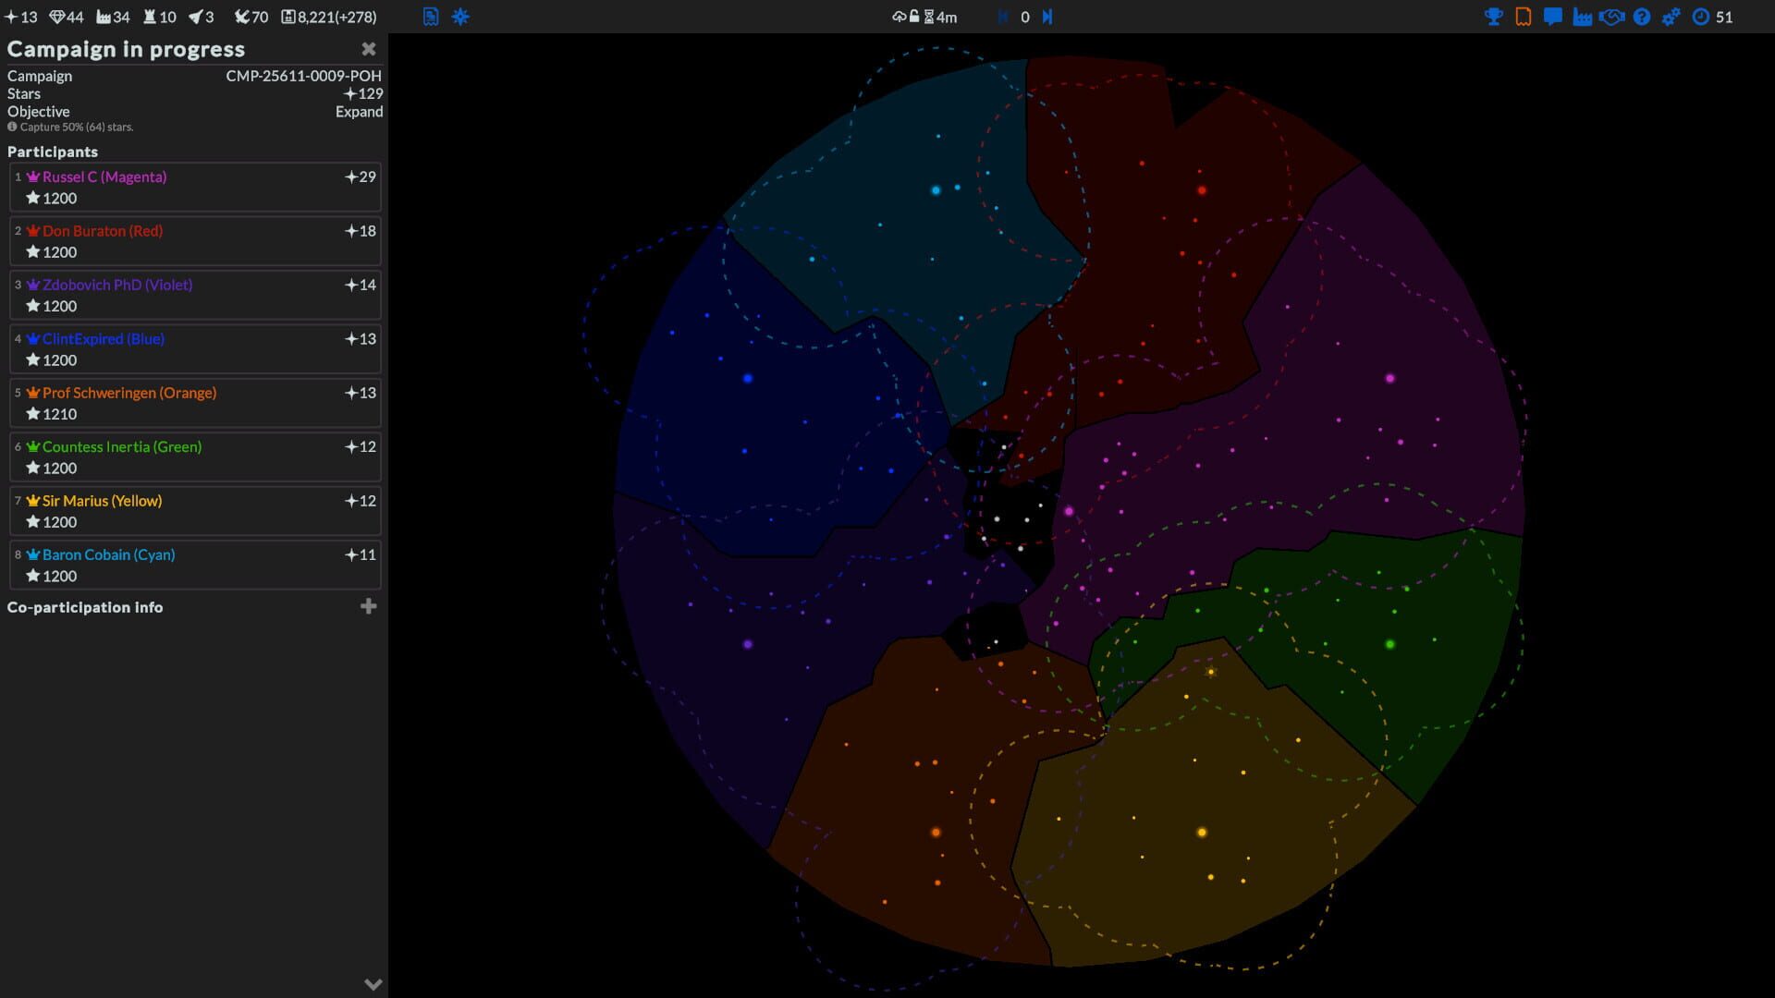Select participant Russel C (Magenta)
Image resolution: width=1775 pixels, height=998 pixels.
click(103, 176)
